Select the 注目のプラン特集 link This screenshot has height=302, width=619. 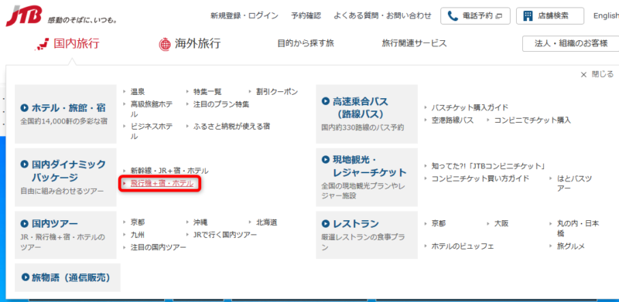click(221, 104)
